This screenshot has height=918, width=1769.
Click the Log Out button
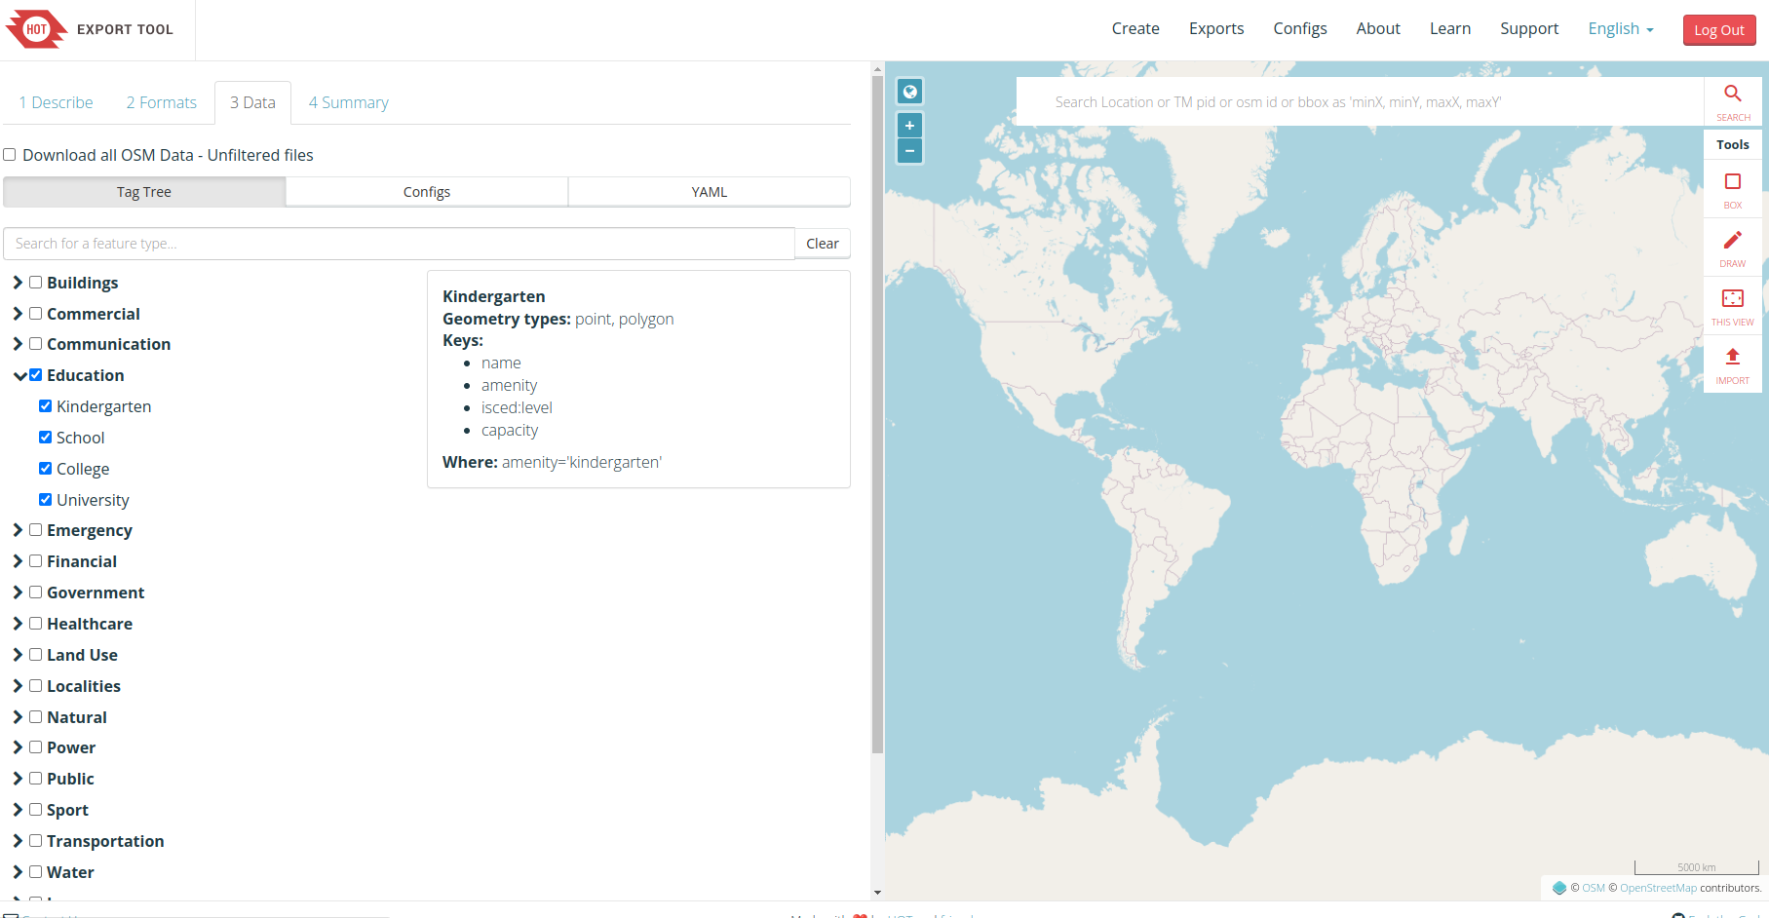point(1718,30)
